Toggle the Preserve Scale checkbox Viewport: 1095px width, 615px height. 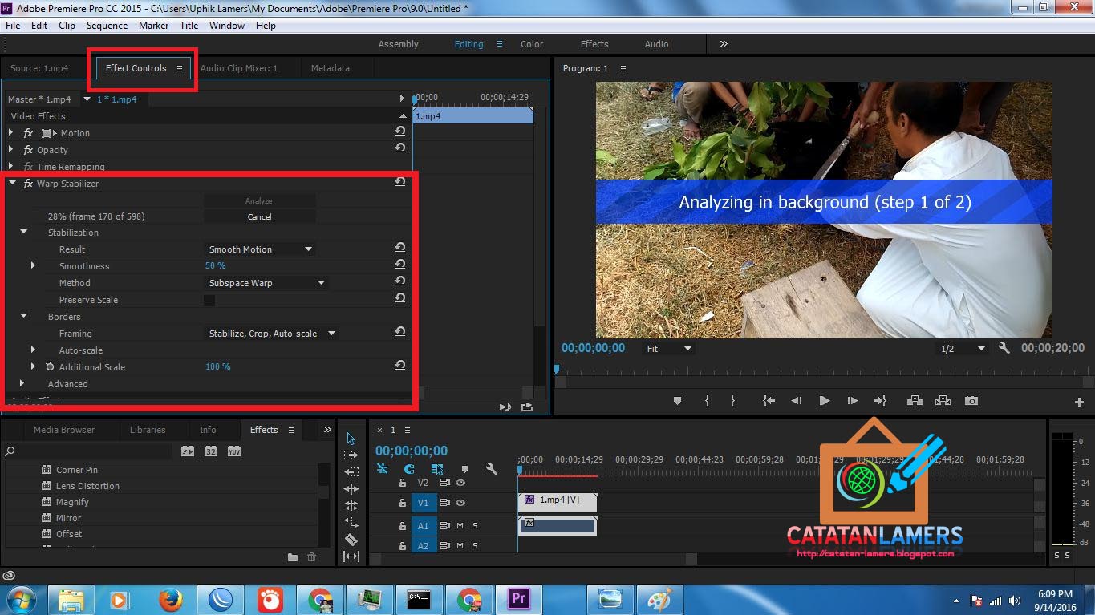tap(209, 300)
